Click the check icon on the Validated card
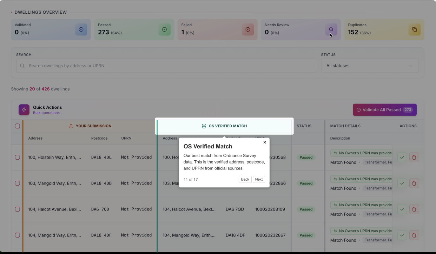This screenshot has width=436, height=254. point(81,29)
